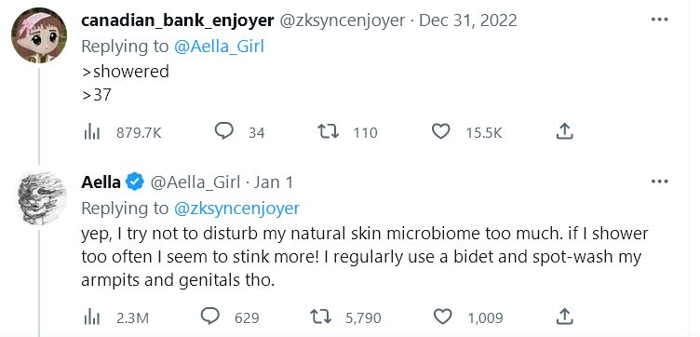View analytics for tweet with 879.7K views
The image size is (700, 337).
[92, 132]
